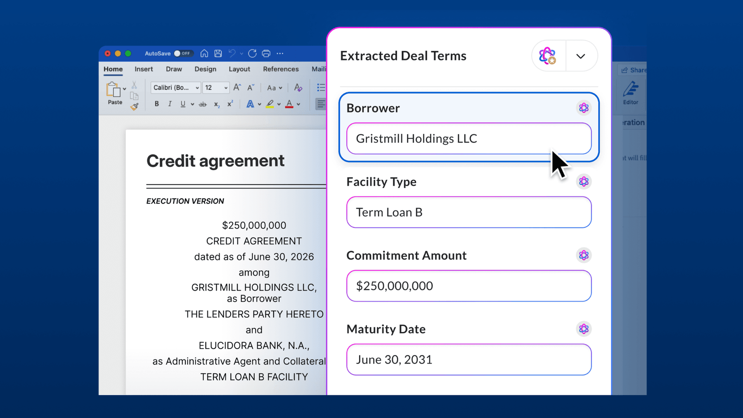Viewport: 743px width, 418px height.
Task: Click the Facility Type field Term Loan B
Action: [x=469, y=212]
